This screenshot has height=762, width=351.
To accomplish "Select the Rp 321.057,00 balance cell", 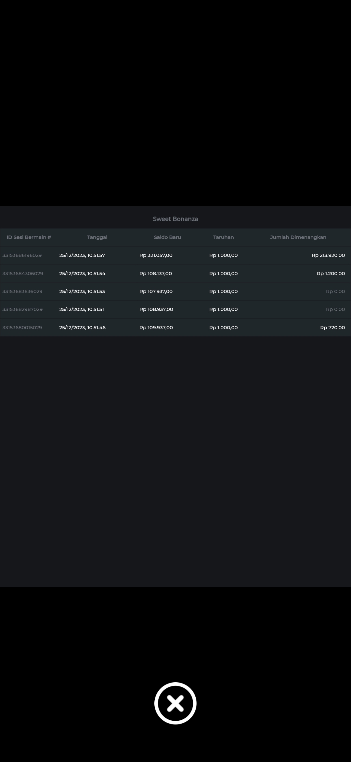I will pos(156,255).
